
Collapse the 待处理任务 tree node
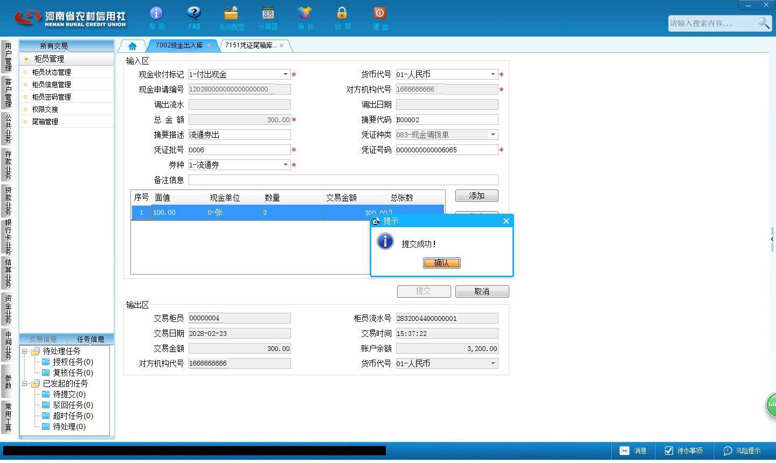point(24,351)
